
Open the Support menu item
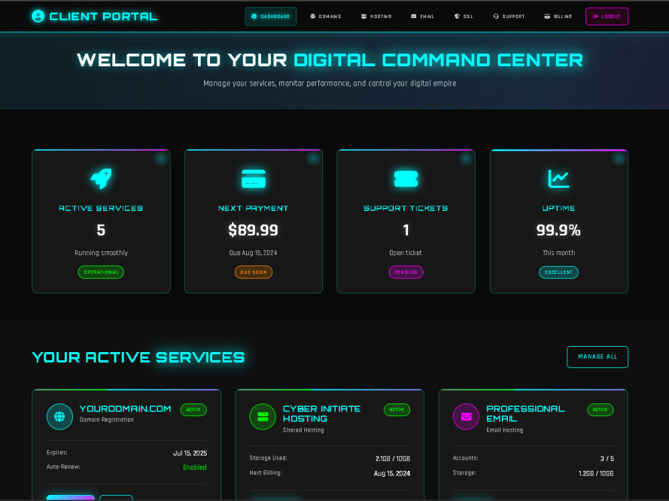(509, 16)
